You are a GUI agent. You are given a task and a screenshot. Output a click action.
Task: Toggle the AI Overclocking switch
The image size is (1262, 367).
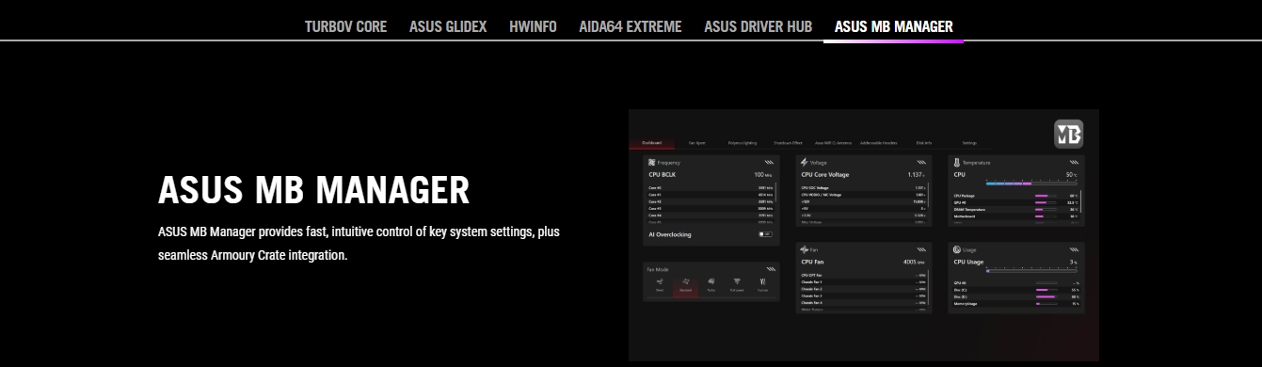point(765,234)
